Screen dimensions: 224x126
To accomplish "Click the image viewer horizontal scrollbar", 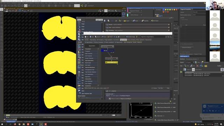I will click(53, 115).
